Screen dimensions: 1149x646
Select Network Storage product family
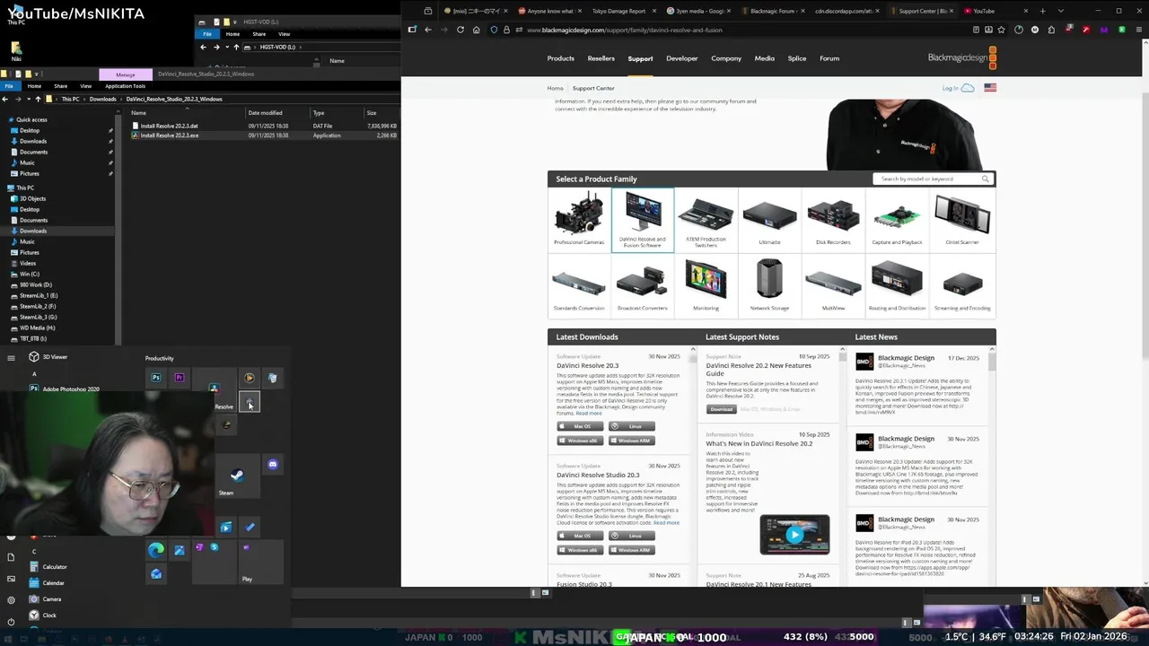pyautogui.click(x=769, y=285)
